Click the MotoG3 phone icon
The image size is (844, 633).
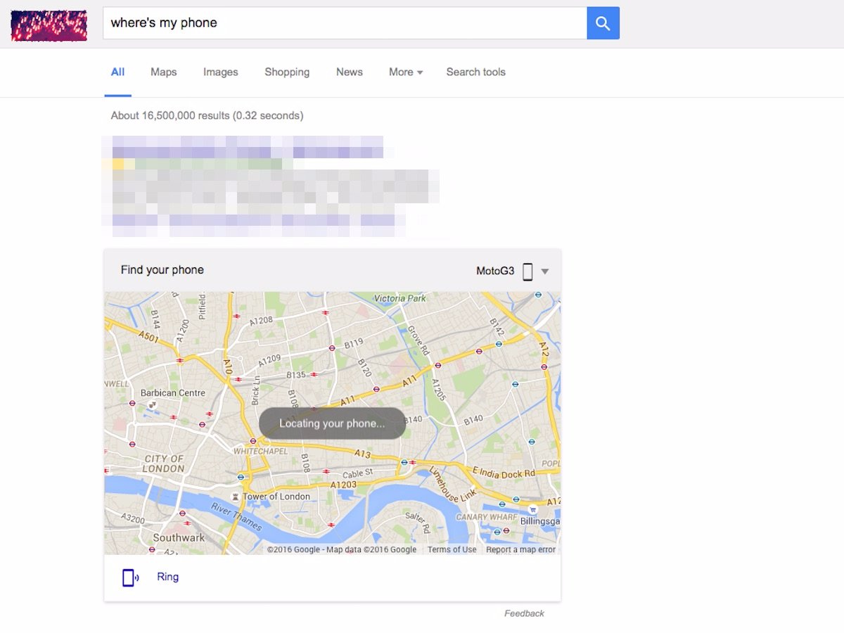527,271
